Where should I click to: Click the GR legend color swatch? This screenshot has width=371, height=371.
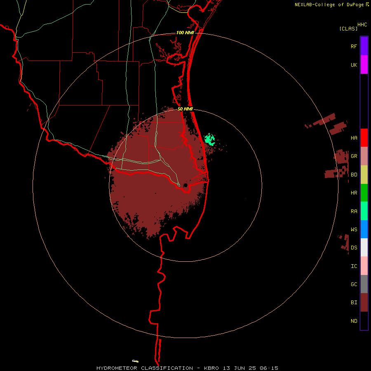(364, 156)
